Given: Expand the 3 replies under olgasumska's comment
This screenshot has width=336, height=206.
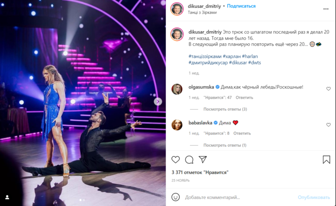Looking at the screenshot, I should click(x=225, y=109).
